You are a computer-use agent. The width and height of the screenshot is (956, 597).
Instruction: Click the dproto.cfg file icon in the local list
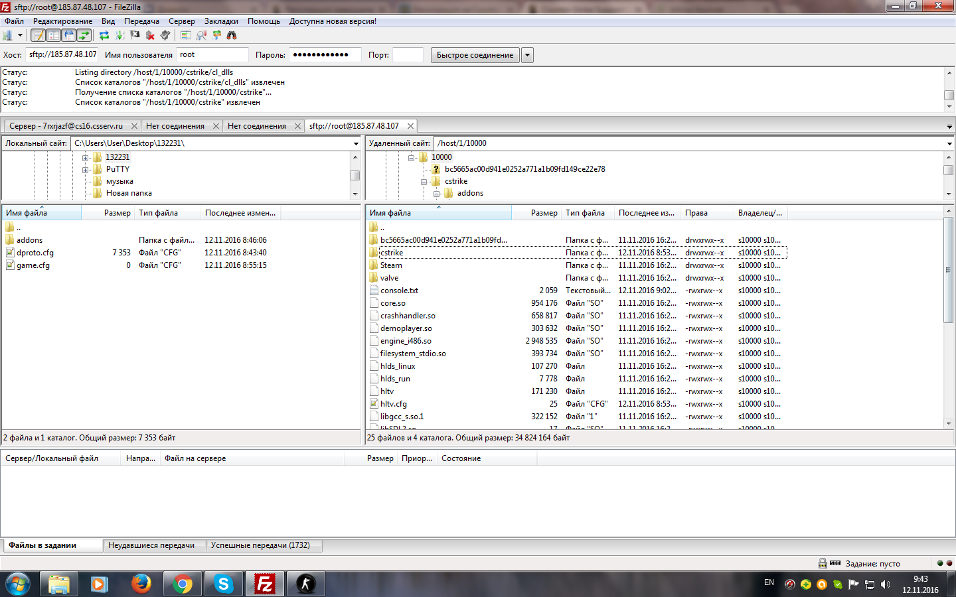[10, 253]
